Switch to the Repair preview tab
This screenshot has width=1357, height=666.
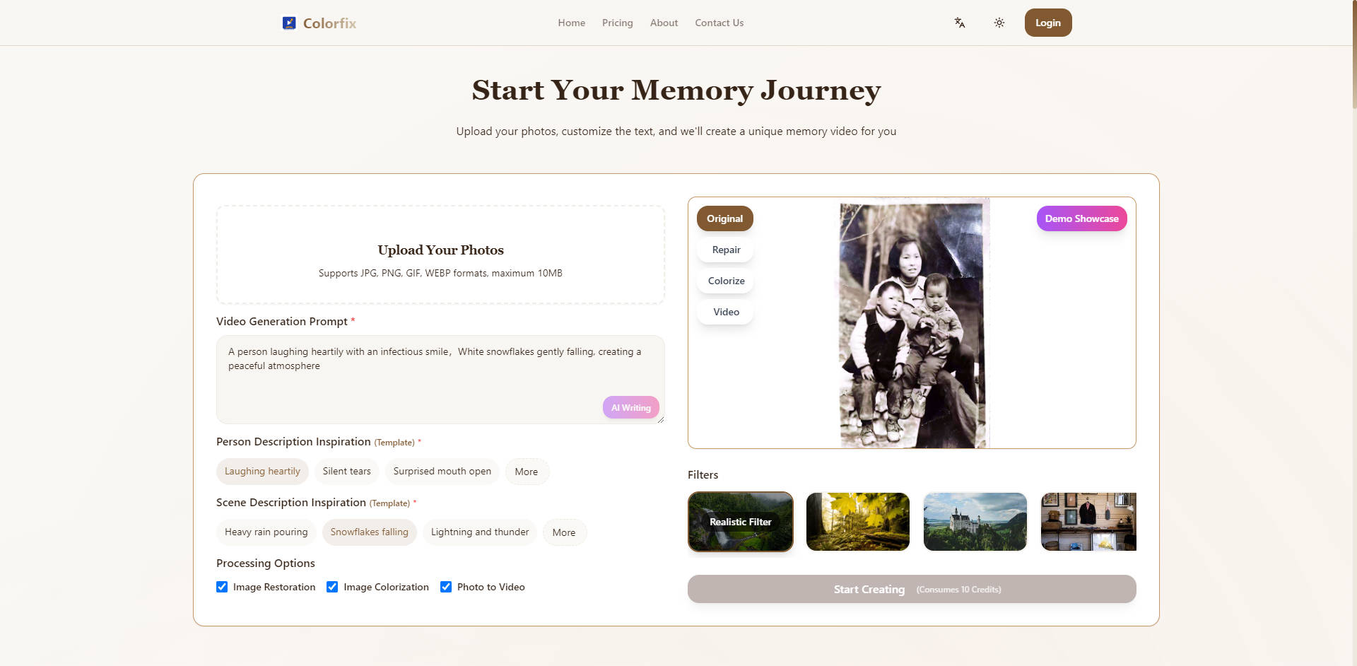726,250
